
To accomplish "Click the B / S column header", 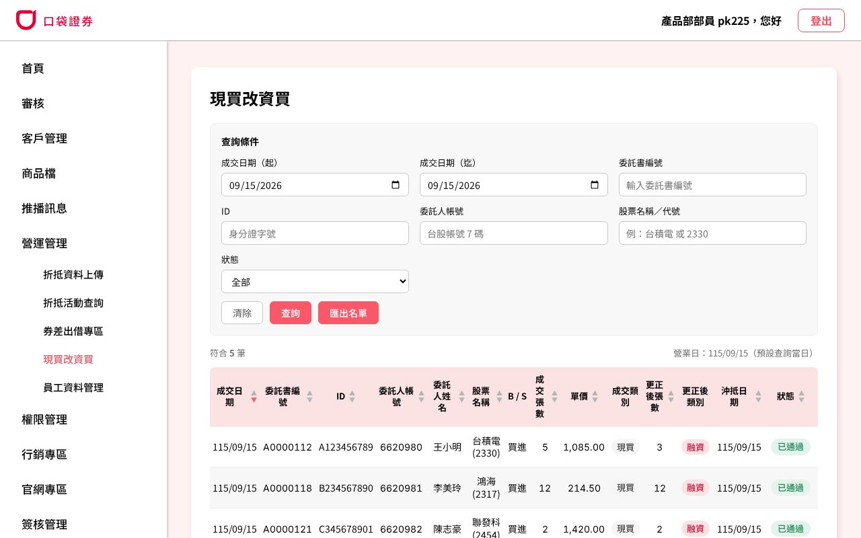I will tap(517, 396).
